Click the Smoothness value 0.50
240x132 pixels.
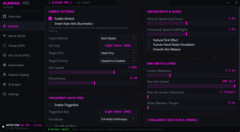[x=133, y=78]
